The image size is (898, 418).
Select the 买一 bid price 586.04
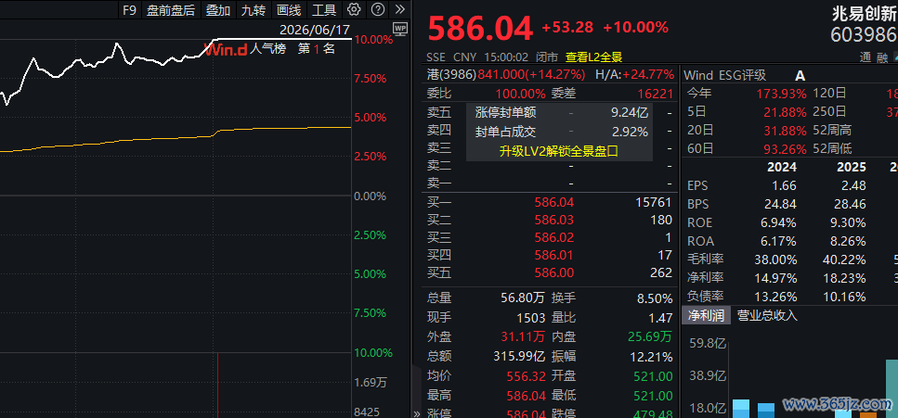553,202
